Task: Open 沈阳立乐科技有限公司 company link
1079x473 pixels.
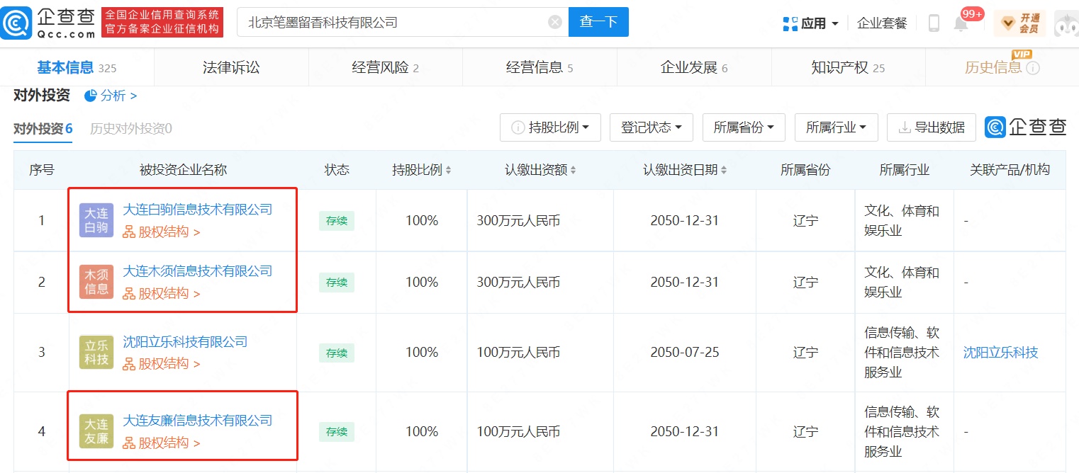Action: pos(185,342)
